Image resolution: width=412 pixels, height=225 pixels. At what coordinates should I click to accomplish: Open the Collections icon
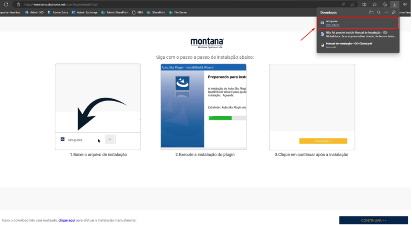pyautogui.click(x=385, y=4)
